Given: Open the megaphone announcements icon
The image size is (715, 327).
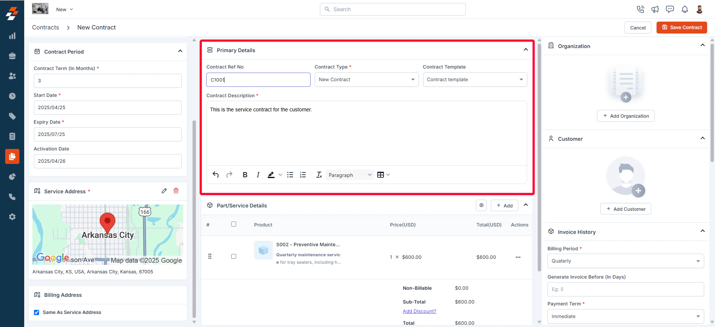Looking at the screenshot, I should tap(655, 9).
